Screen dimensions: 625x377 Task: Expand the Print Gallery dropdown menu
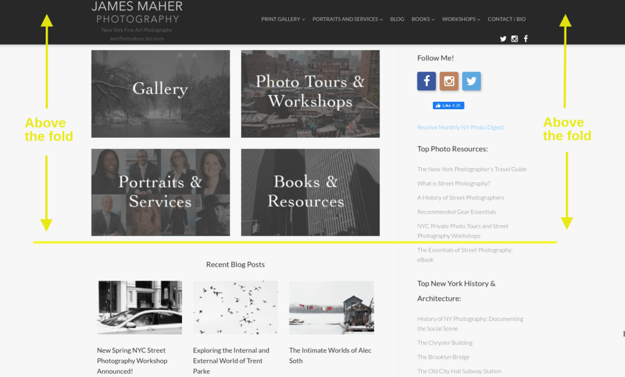tap(283, 19)
